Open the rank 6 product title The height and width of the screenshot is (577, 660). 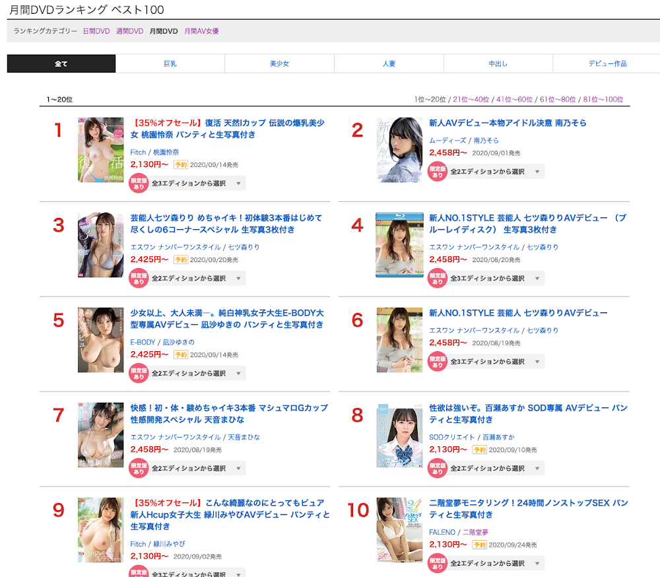coord(518,313)
